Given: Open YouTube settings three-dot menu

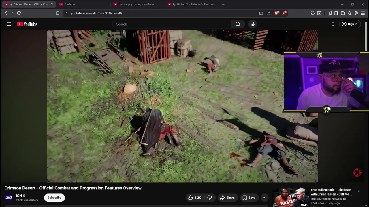Looking at the screenshot, I should (333, 24).
